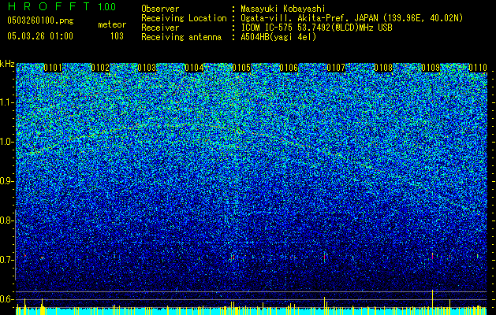Click the 0.9 kHz axis label
The height and width of the screenshot is (315, 496).
(6, 181)
